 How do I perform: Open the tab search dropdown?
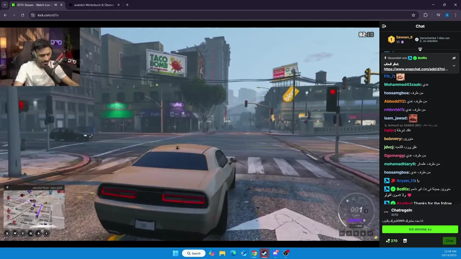click(x=5, y=5)
